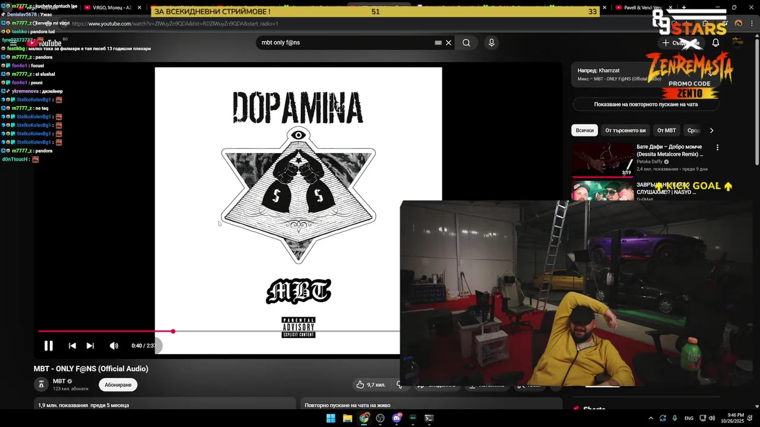Open Chrome from the taskbar

pyautogui.click(x=364, y=418)
